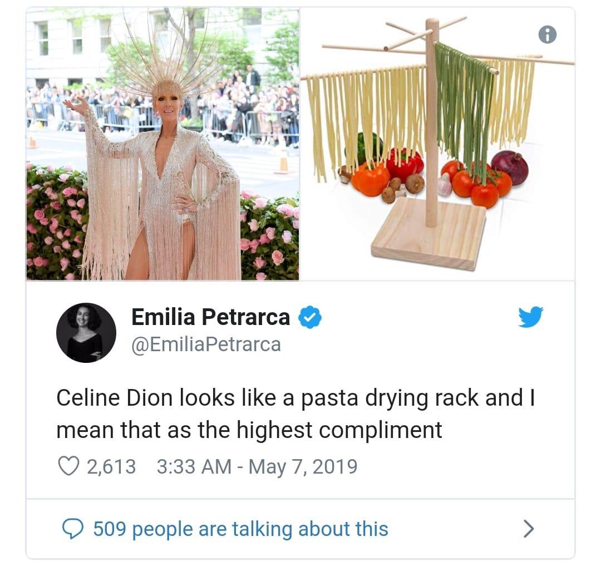
Task: Click the 3:33 AM - May 7, 2019 timestamp
Action: click(257, 467)
